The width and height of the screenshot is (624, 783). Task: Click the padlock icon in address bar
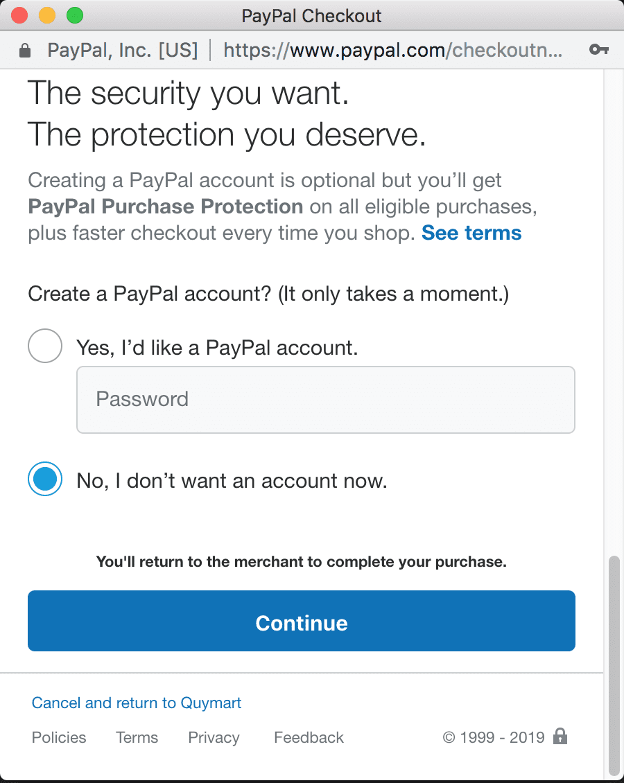[x=24, y=51]
